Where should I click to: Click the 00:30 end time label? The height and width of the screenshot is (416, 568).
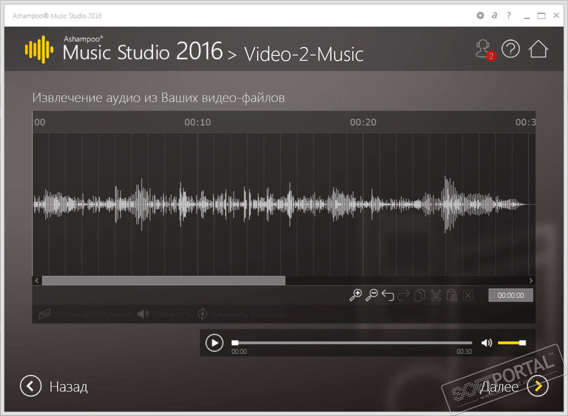point(464,352)
